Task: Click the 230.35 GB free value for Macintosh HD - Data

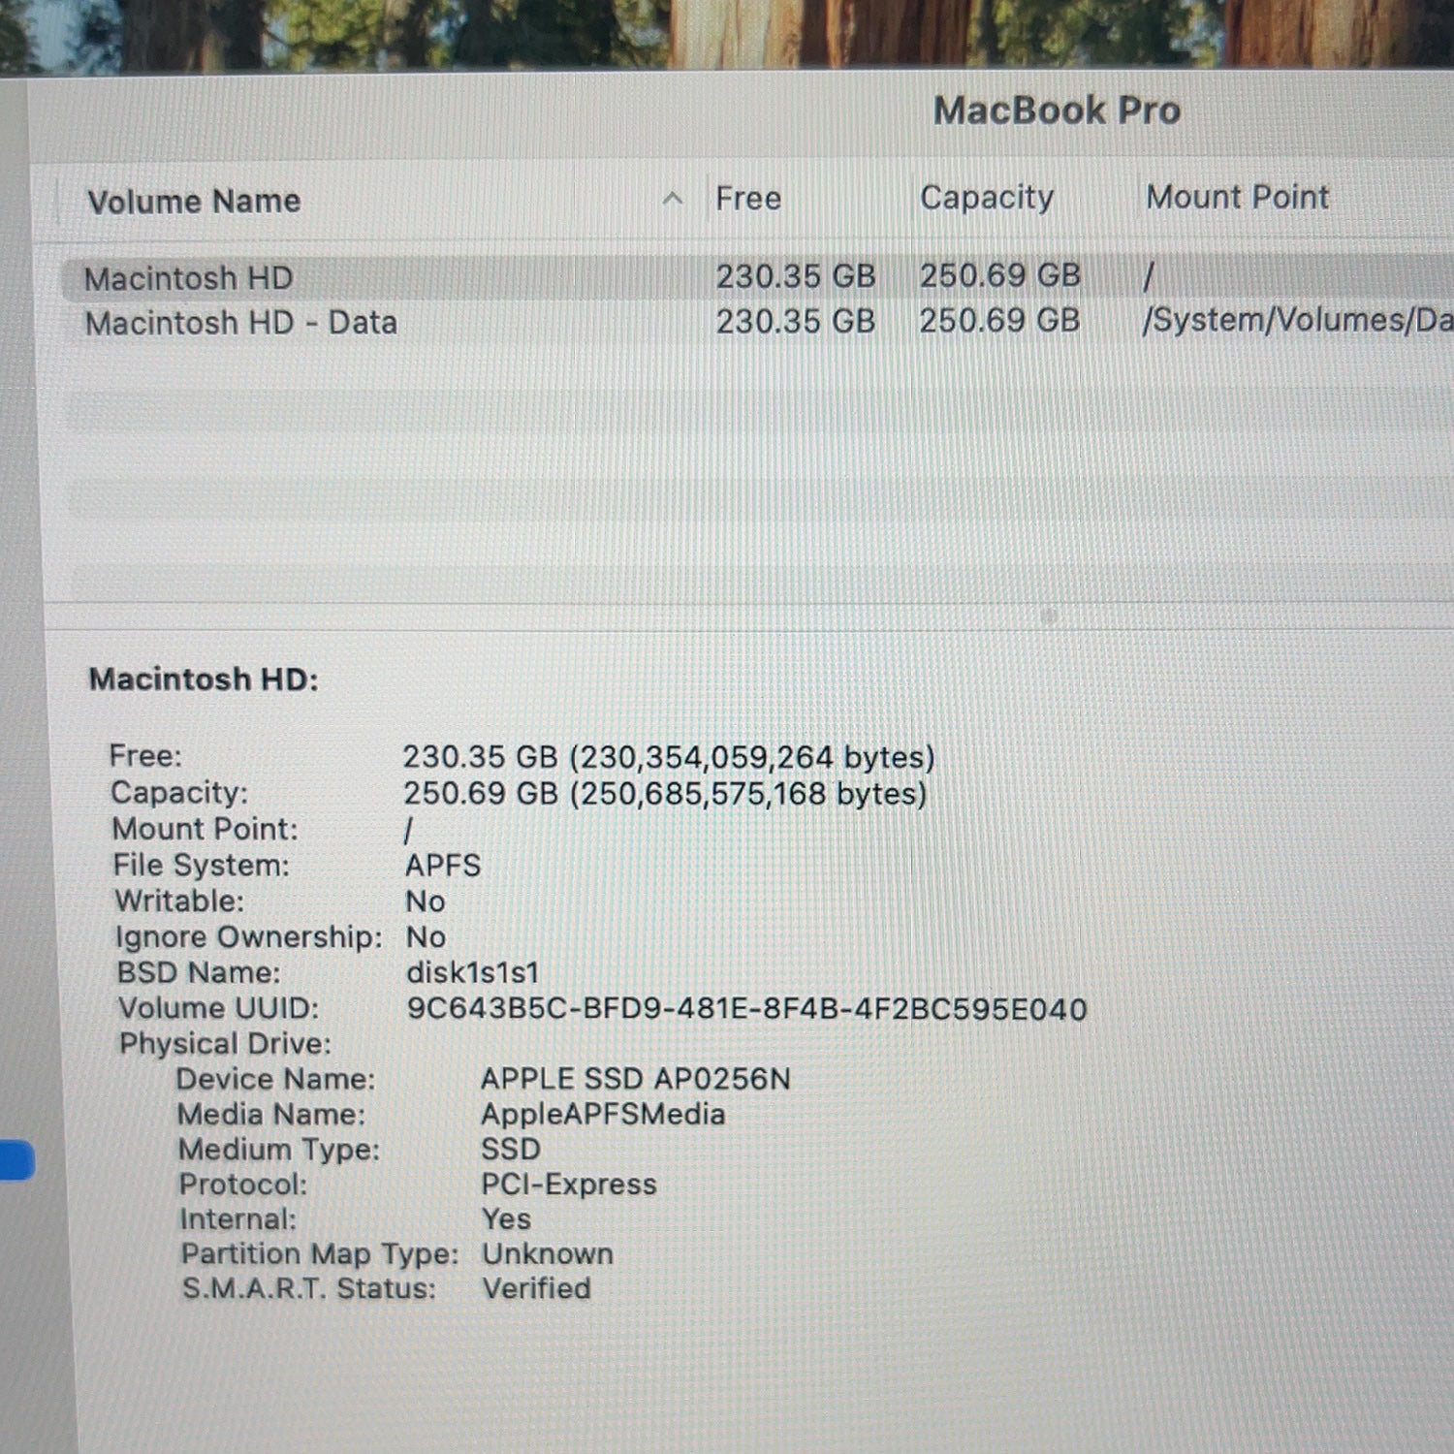Action: [795, 321]
